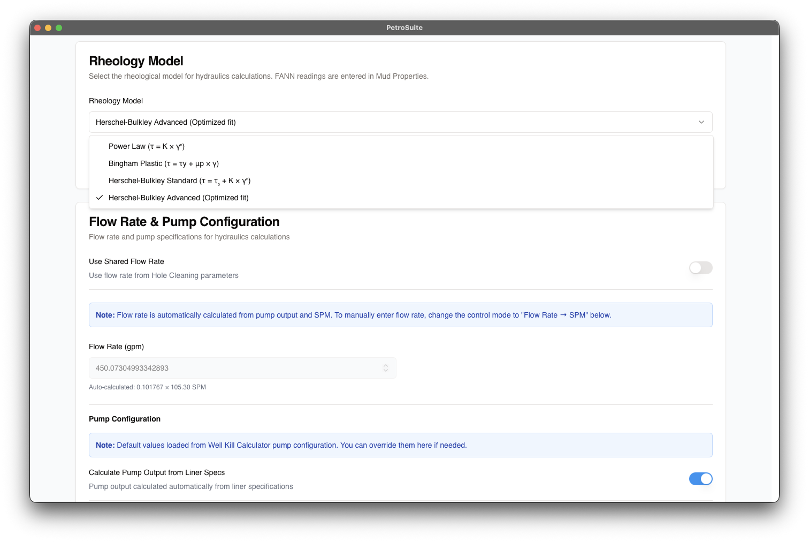Collapse the Rheology Model dropdown chevron

(x=701, y=122)
